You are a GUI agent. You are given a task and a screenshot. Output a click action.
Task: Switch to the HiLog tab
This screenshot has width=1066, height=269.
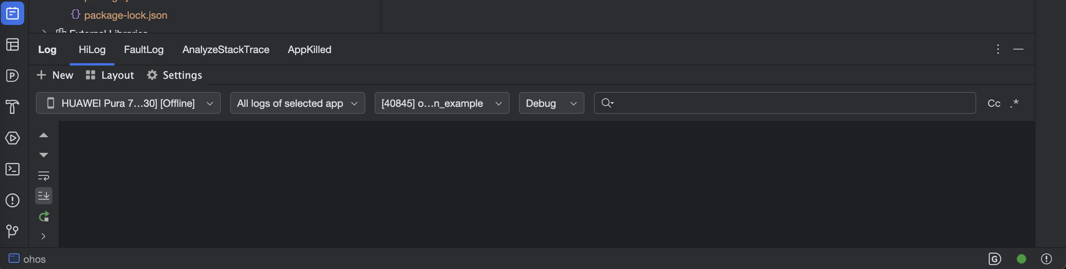point(92,50)
